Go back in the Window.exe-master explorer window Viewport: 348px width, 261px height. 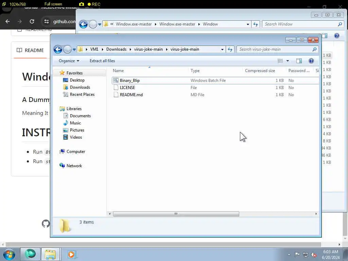84,24
